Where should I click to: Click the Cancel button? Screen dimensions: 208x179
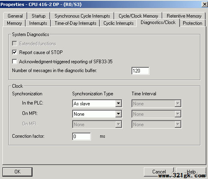point(159,172)
